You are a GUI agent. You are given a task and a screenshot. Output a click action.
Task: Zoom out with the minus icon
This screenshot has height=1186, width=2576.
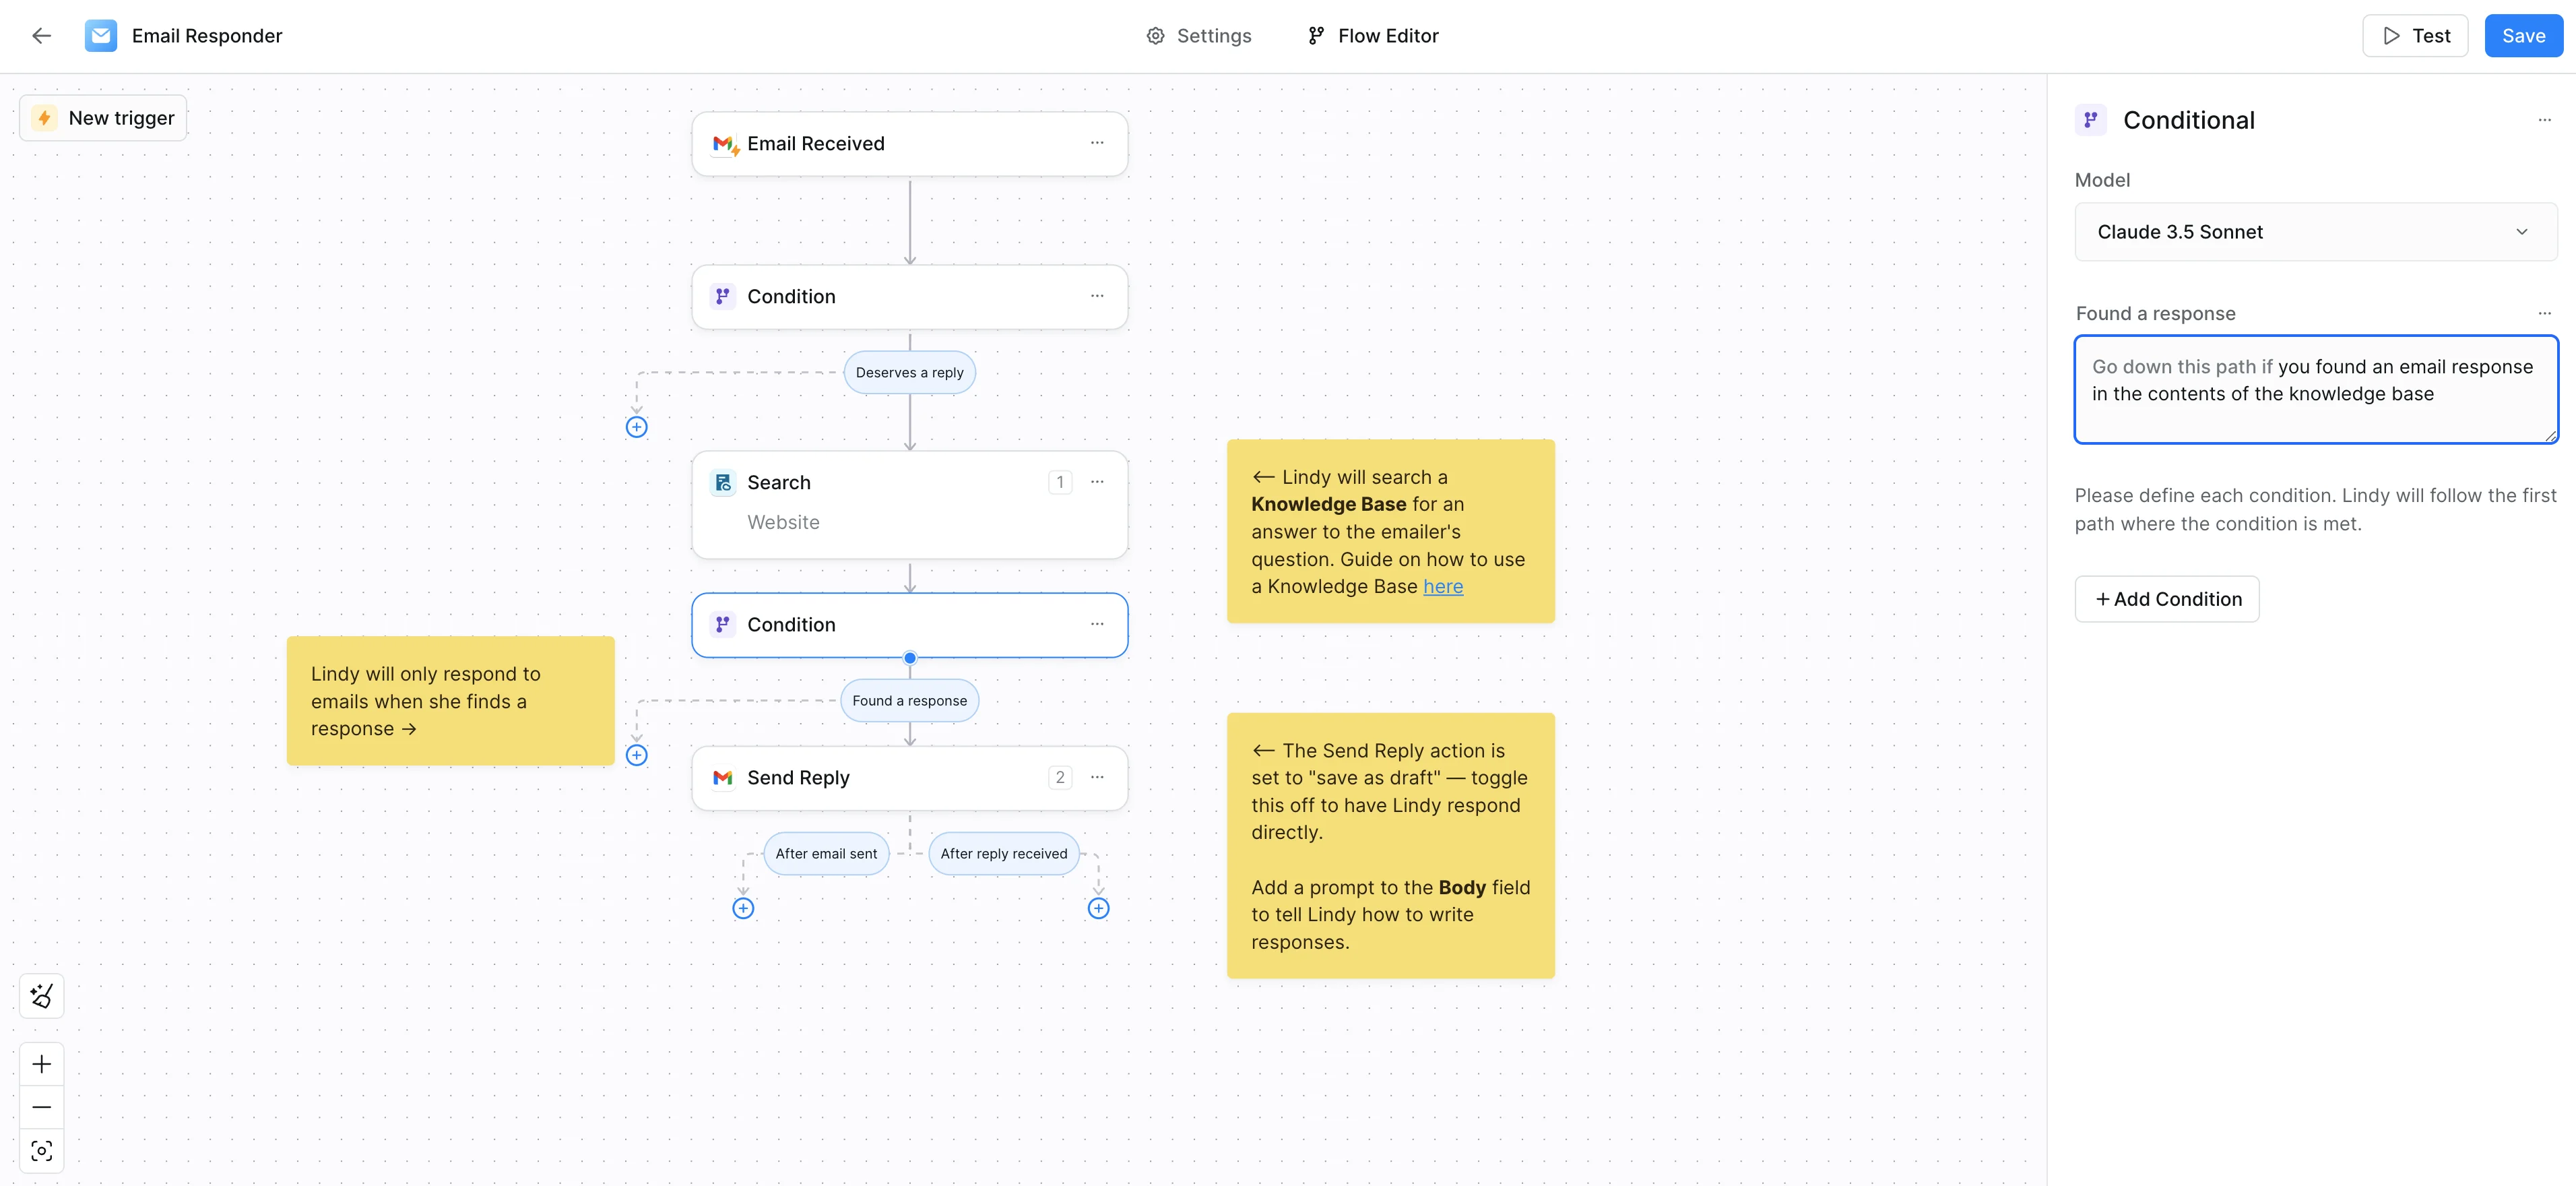pyautogui.click(x=42, y=1107)
